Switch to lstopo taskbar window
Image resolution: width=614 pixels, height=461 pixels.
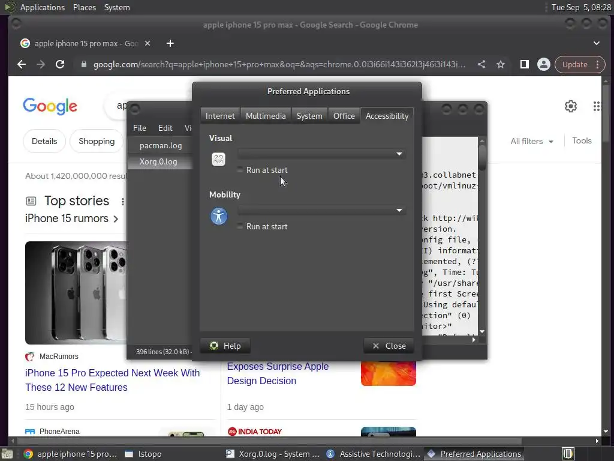click(143, 454)
